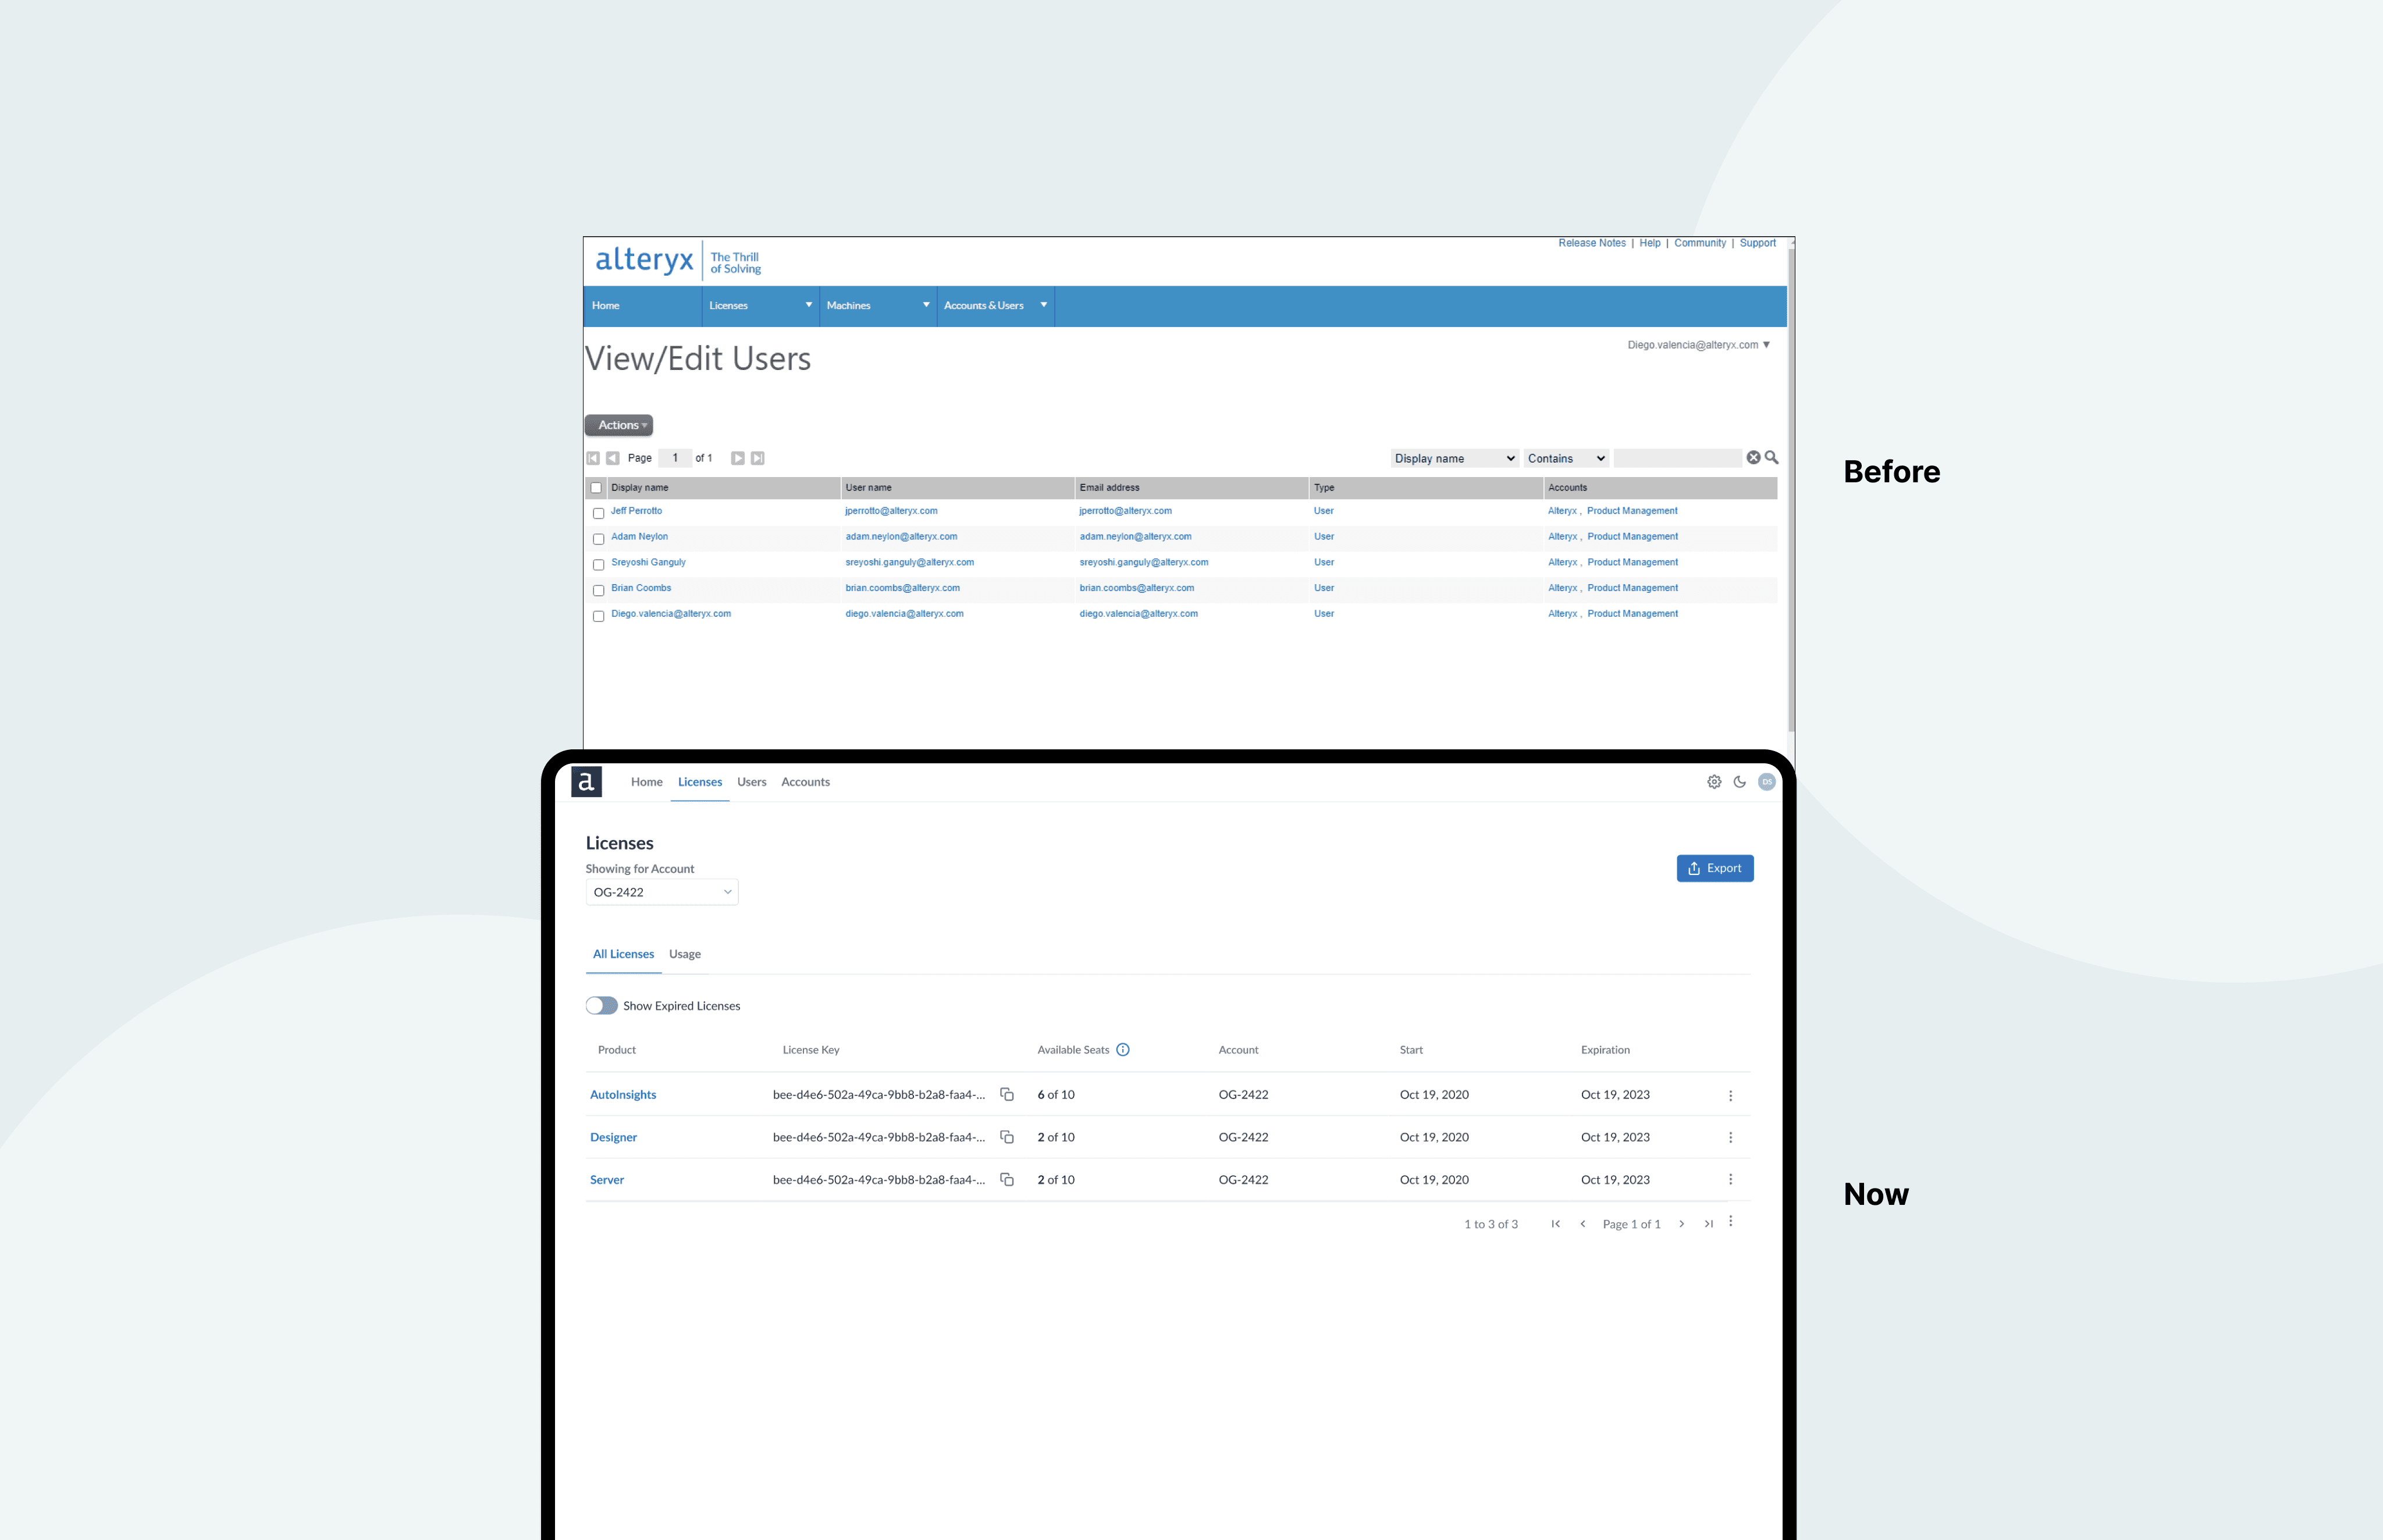This screenshot has height=1540, width=2383.
Task: Open Release Notes link in old portal
Action: point(1592,243)
